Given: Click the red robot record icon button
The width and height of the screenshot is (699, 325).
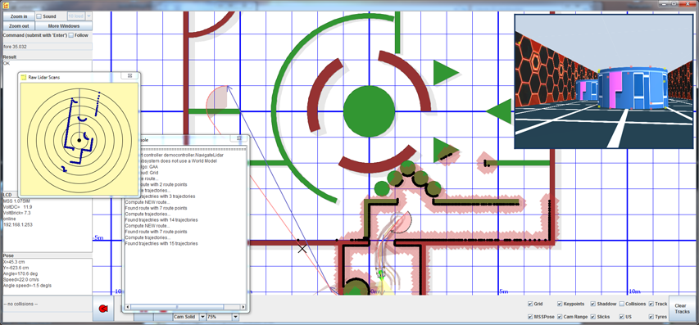Looking at the screenshot, I should [103, 309].
